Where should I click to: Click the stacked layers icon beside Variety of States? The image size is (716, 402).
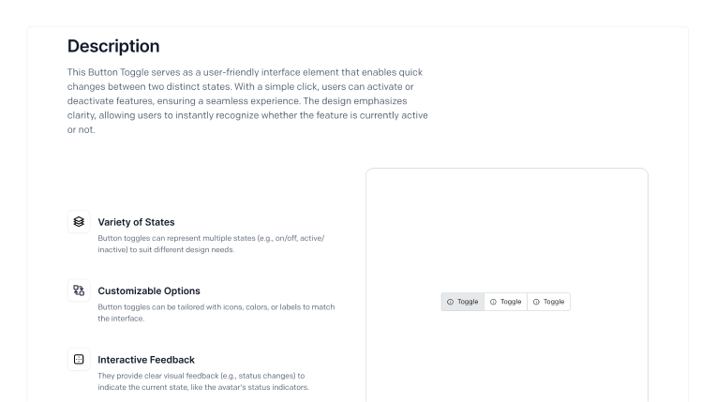coord(79,221)
